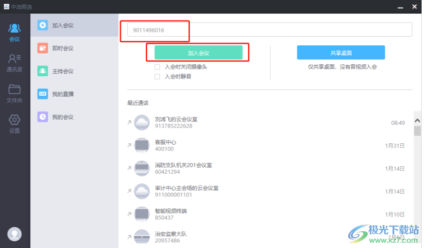424x248 pixels.
Task: Open the 设置 settings section
Action: 15,124
